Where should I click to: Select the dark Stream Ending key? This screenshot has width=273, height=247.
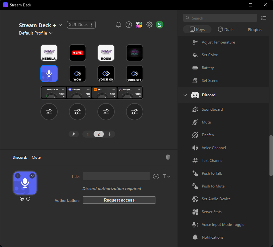(x=135, y=53)
